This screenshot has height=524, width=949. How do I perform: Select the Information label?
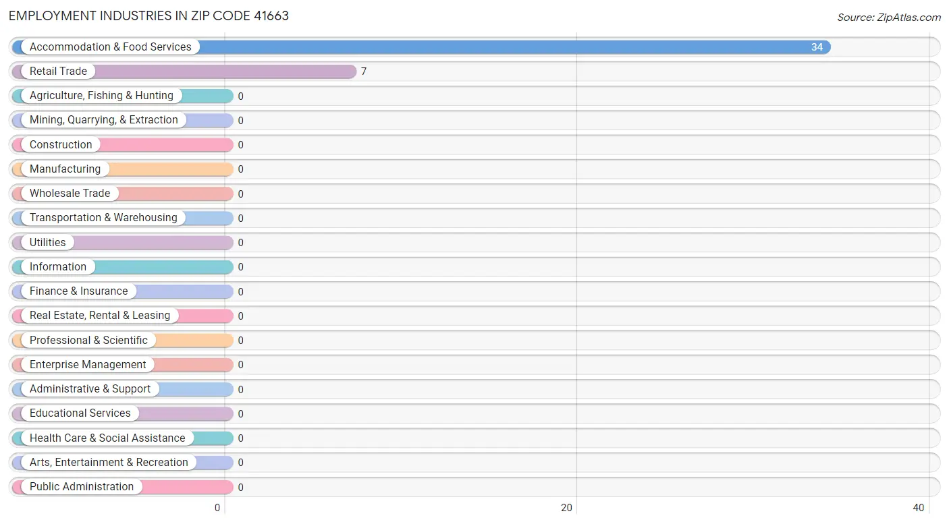[x=58, y=267]
